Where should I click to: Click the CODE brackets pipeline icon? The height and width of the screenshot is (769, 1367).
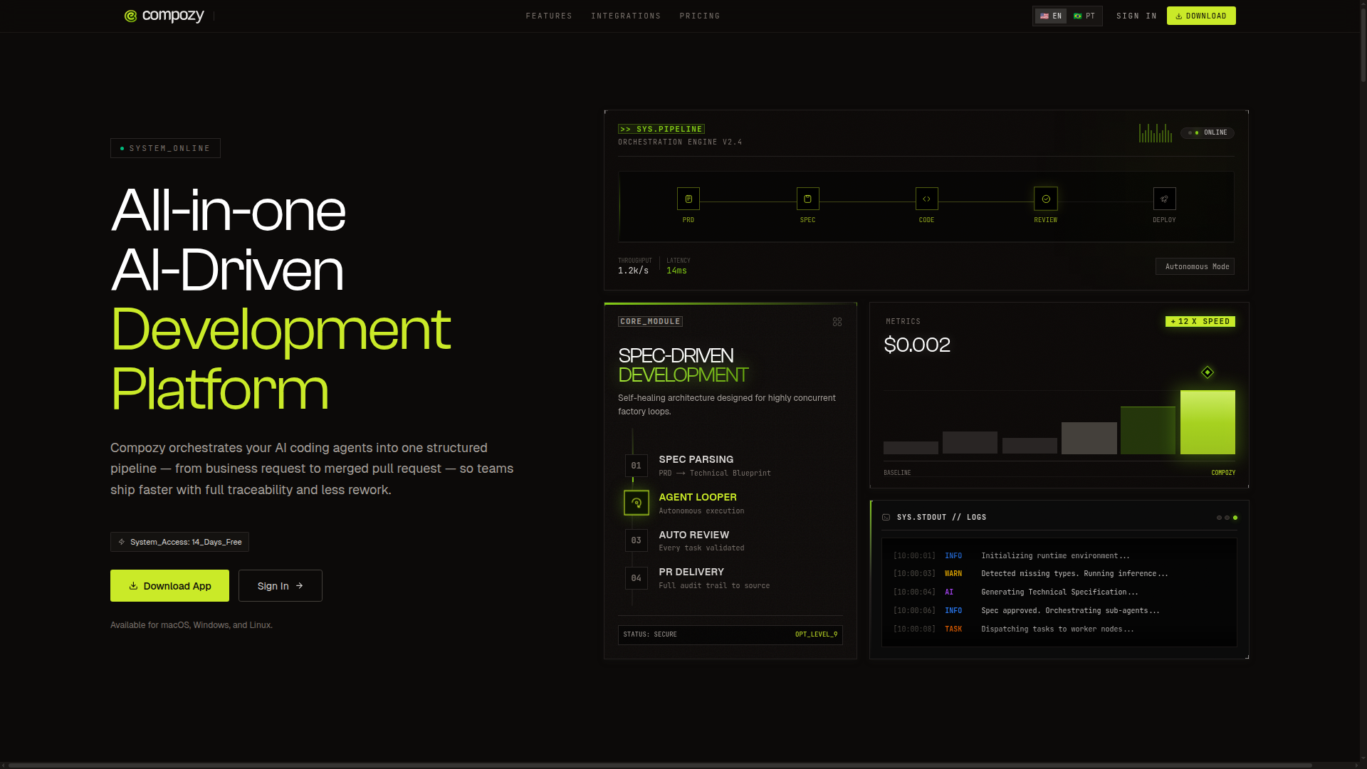coord(926,199)
